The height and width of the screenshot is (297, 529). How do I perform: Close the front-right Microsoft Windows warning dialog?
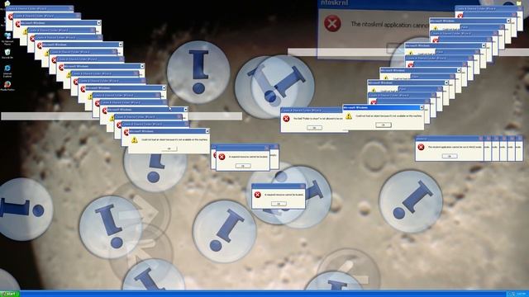421,107
